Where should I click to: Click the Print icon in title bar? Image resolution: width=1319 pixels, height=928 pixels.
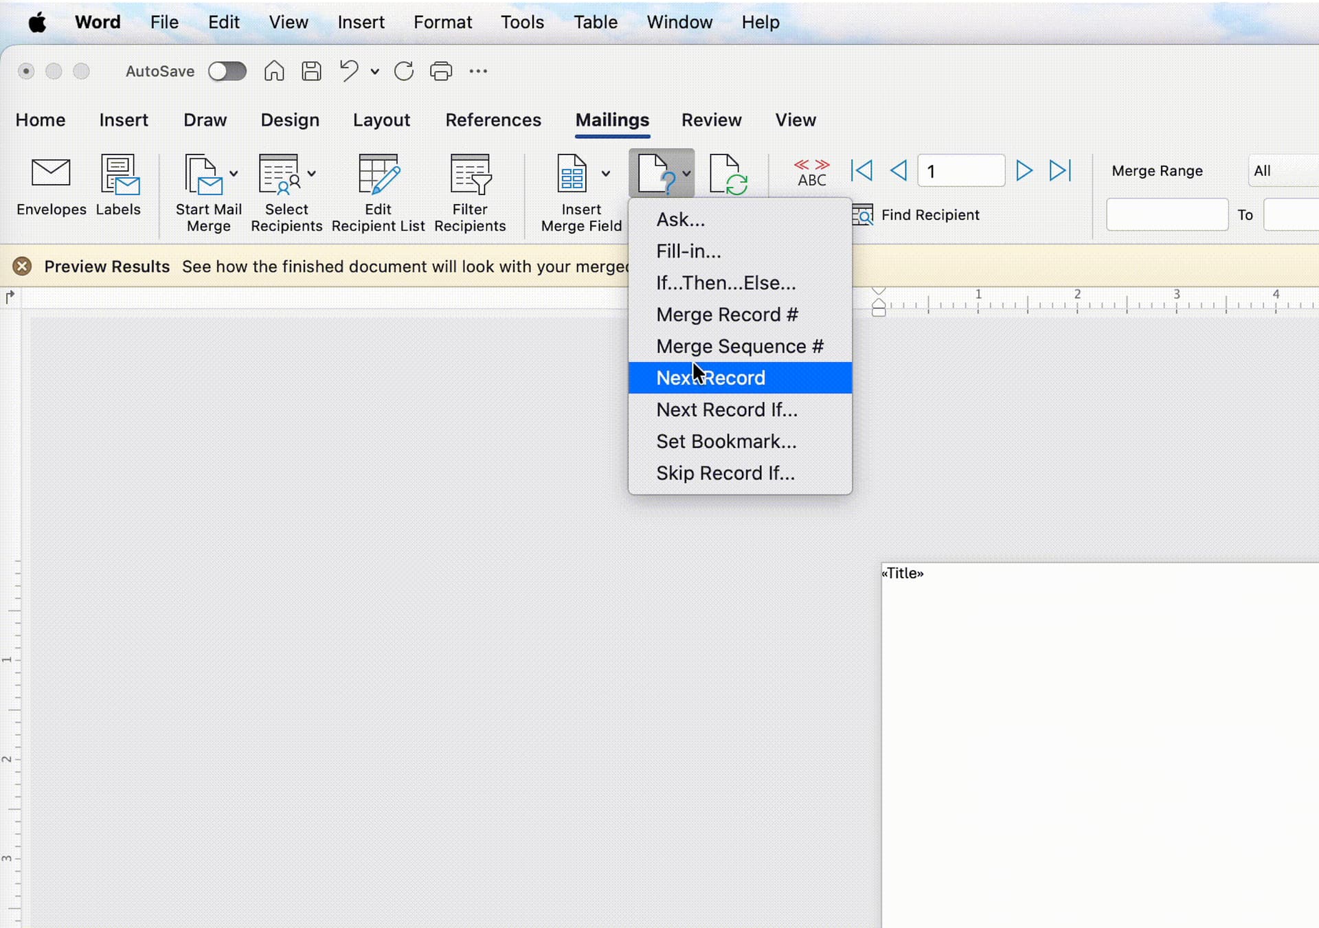(x=440, y=71)
